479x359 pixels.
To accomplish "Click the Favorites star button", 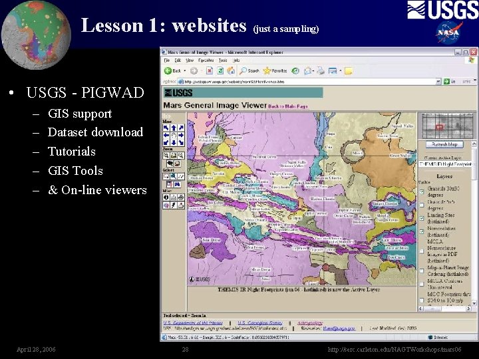I will click(275, 71).
